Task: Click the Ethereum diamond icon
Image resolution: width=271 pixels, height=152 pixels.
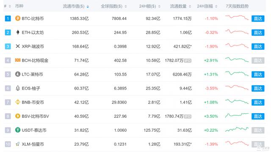Action: pos(18,32)
